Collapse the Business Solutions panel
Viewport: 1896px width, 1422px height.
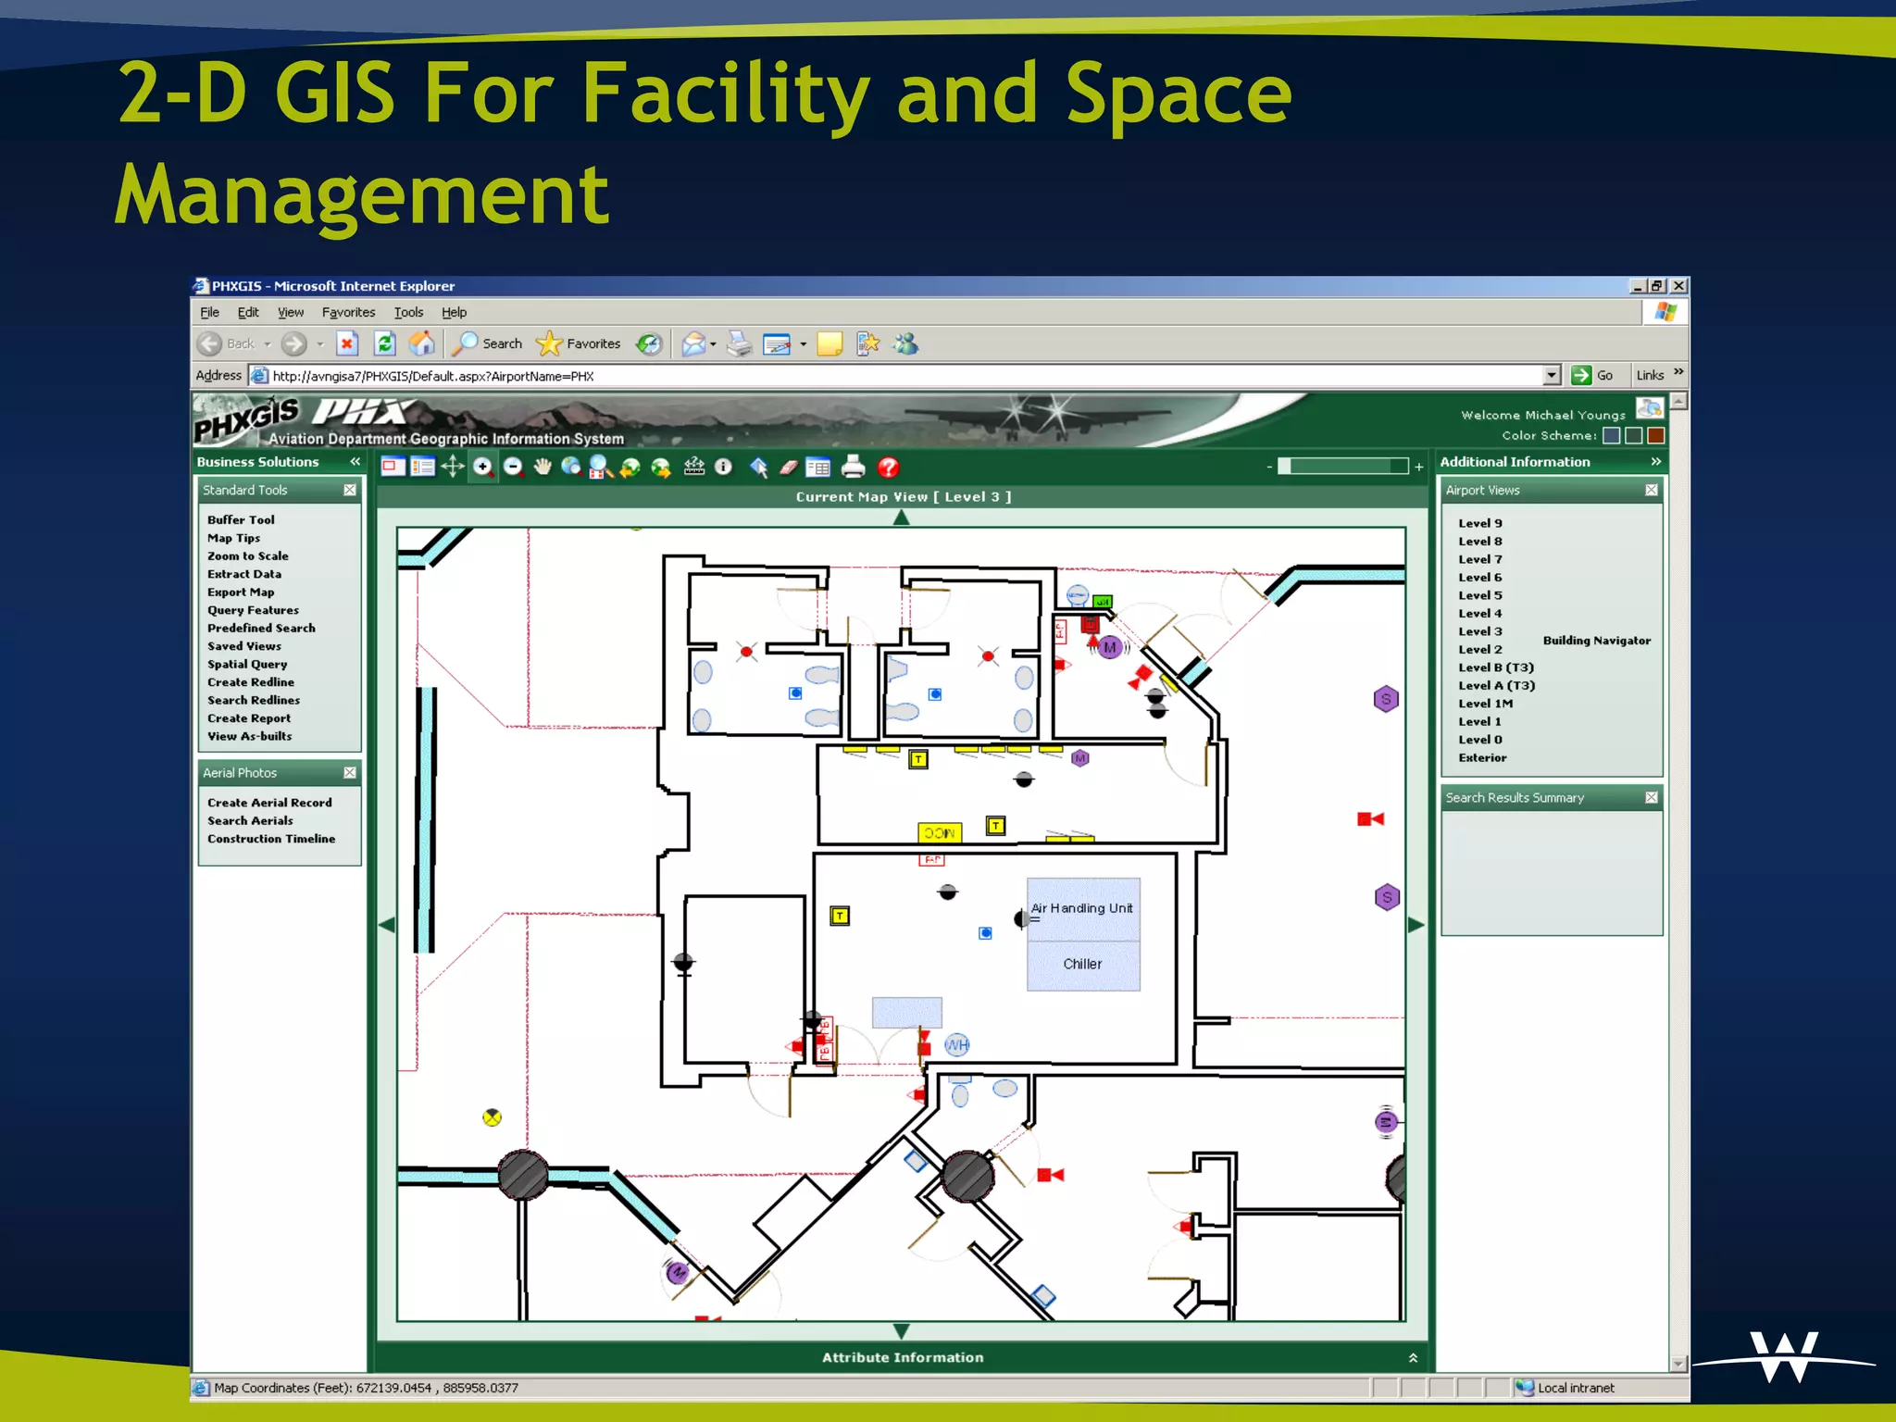point(355,461)
